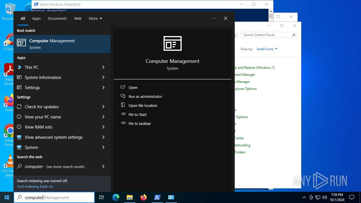Open Task View on the taskbar
This screenshot has width=361, height=203.
[x=102, y=197]
